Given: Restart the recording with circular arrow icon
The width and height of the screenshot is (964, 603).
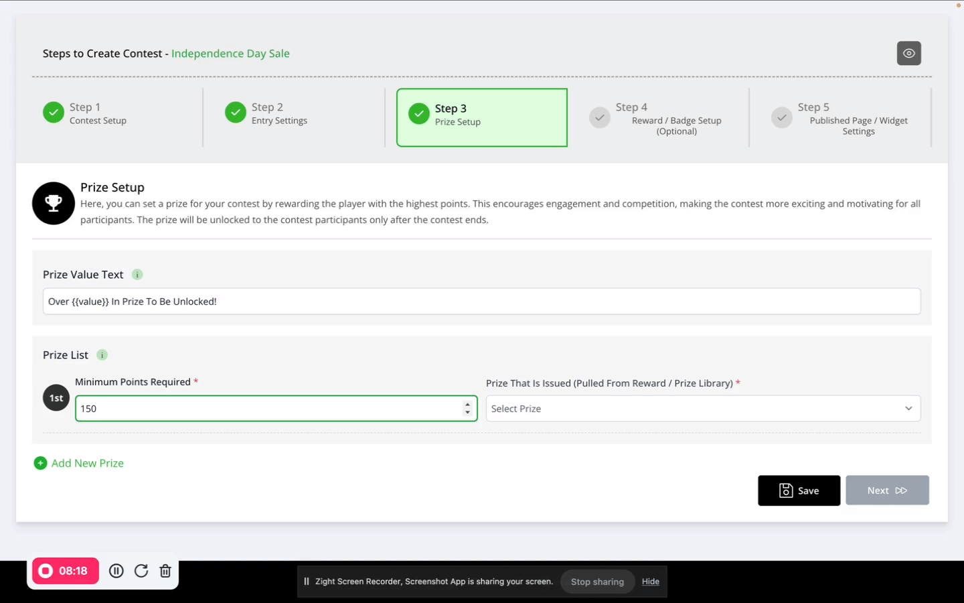Looking at the screenshot, I should [x=141, y=571].
